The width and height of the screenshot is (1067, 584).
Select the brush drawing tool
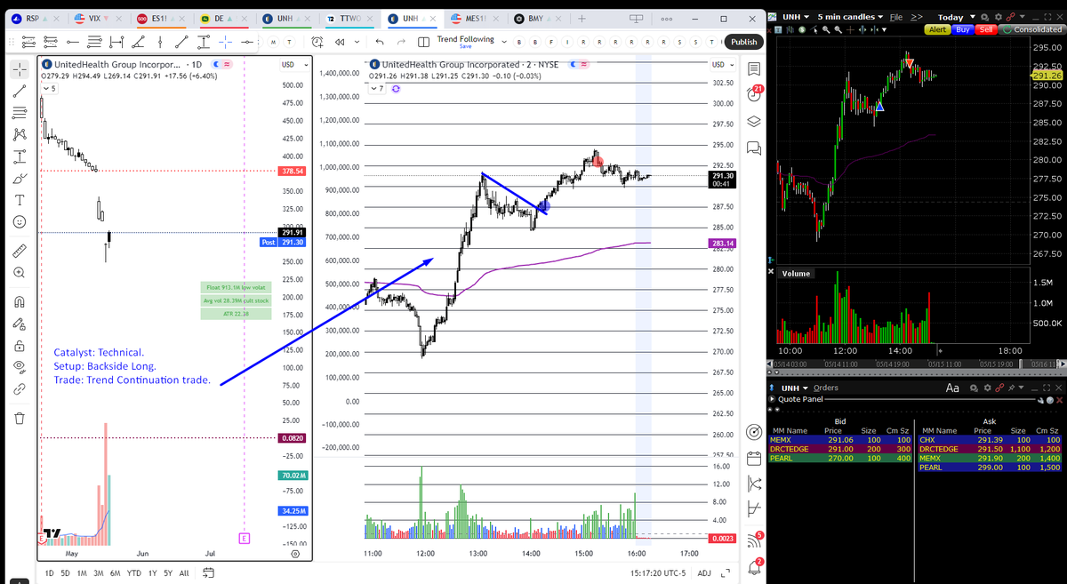pos(19,178)
